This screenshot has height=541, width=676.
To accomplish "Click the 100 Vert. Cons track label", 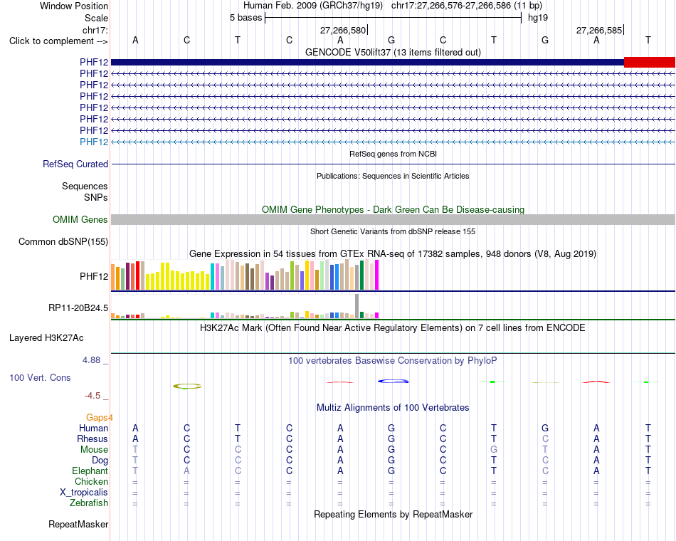I will pyautogui.click(x=40, y=377).
